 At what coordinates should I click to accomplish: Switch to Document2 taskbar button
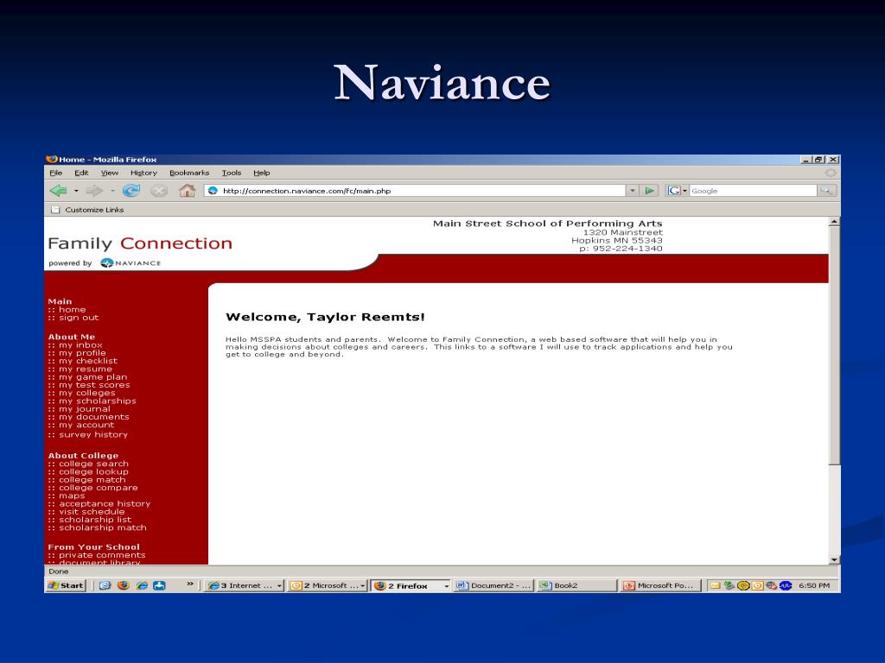click(493, 586)
